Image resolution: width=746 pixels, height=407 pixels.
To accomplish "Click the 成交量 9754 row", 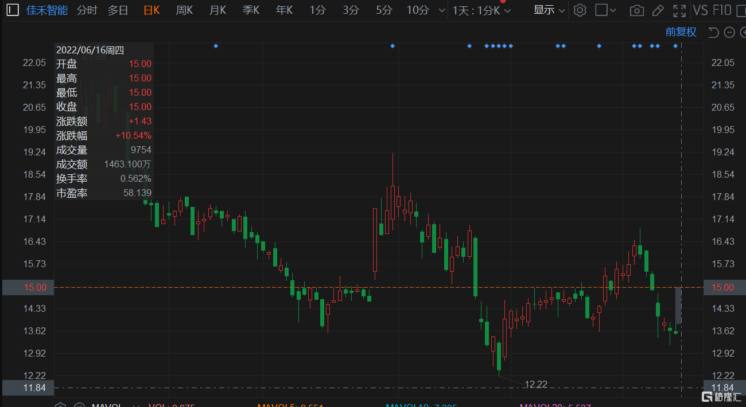I will (x=104, y=150).
